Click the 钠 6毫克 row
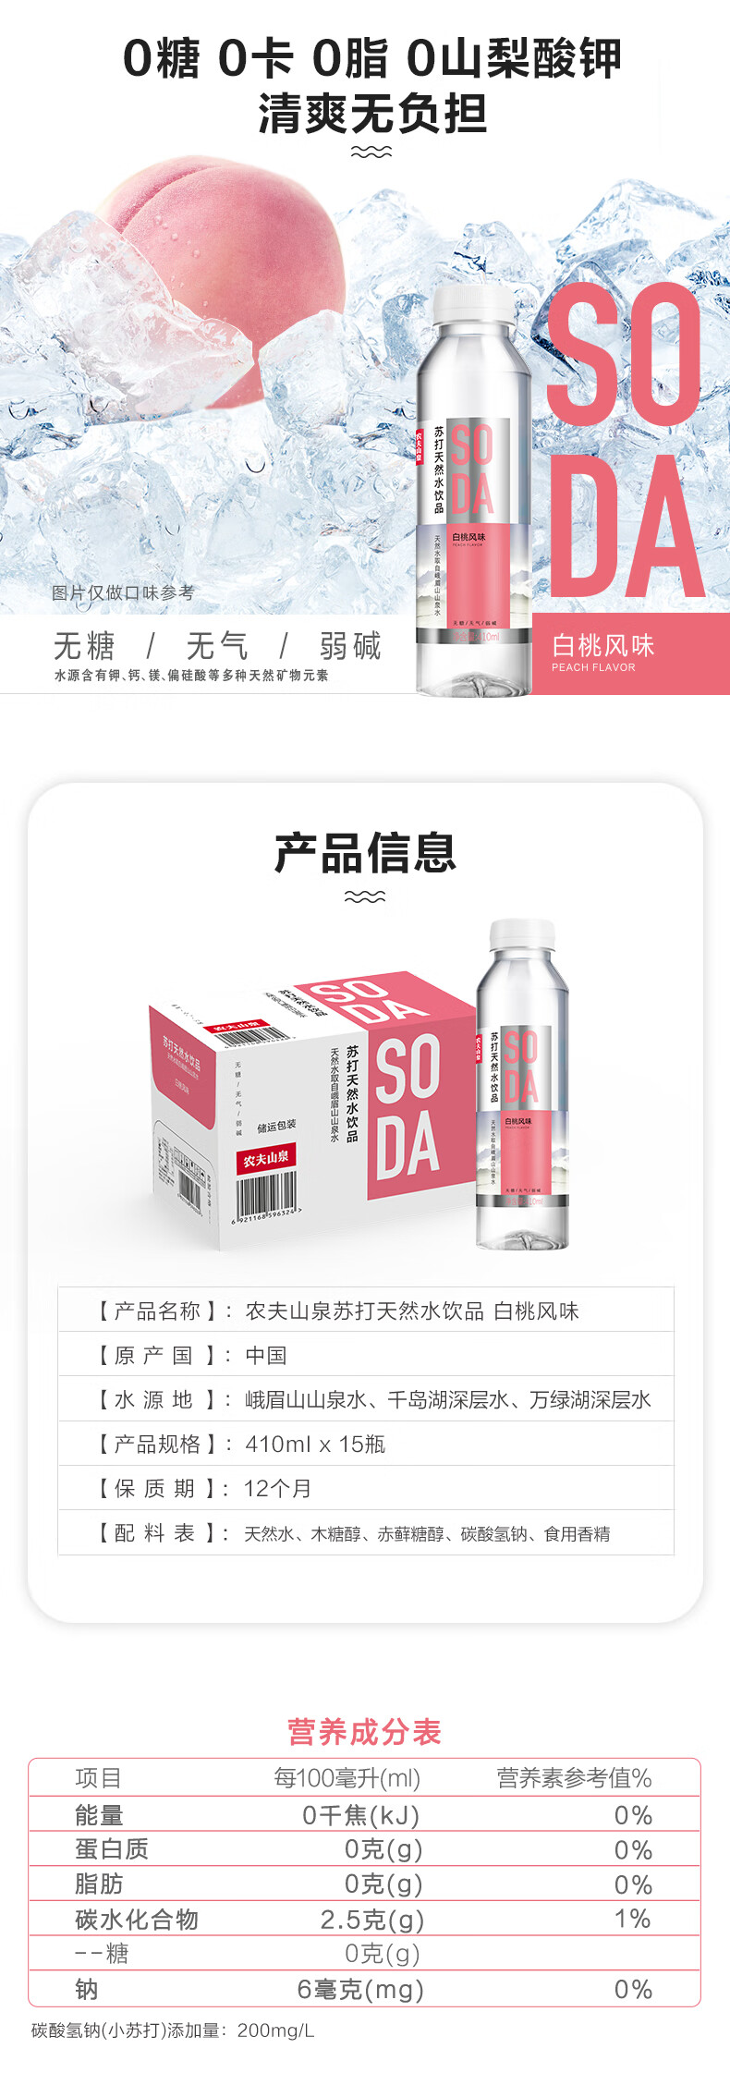Image resolution: width=730 pixels, height=2085 pixels. [364, 1989]
